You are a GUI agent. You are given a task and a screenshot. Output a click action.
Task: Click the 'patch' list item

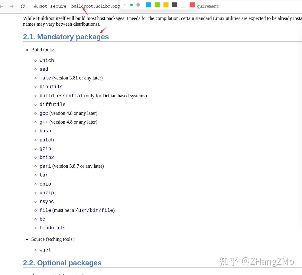click(47, 140)
